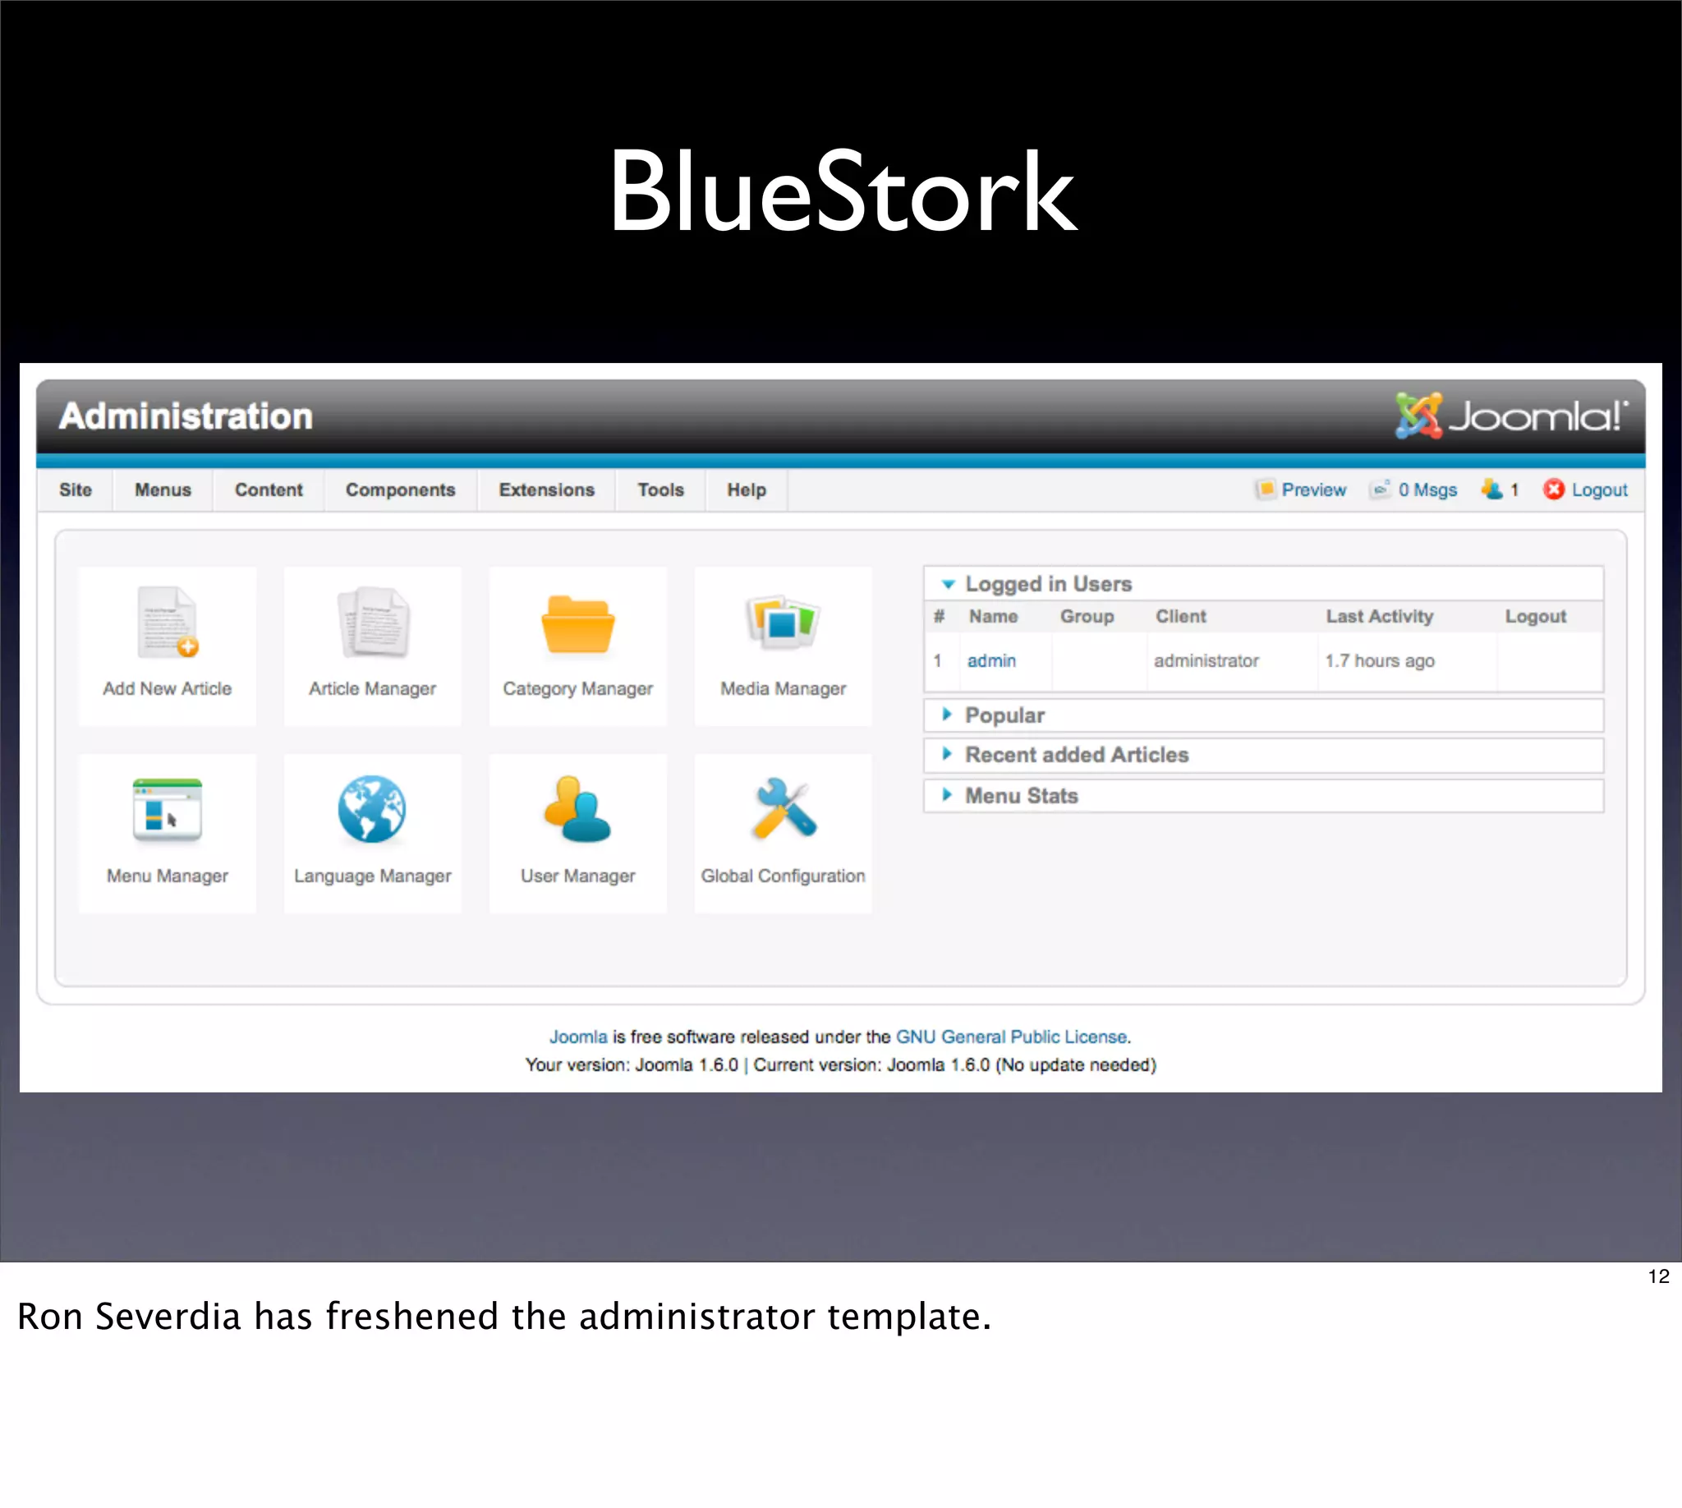Click the Client column header
Image resolution: width=1682 pixels, height=1508 pixels.
pos(1181,617)
